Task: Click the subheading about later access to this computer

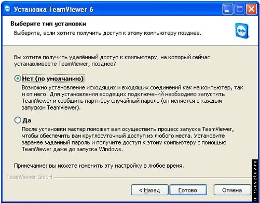Action: (x=107, y=33)
